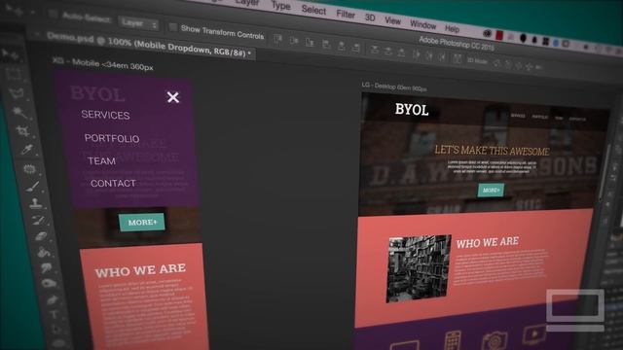The width and height of the screenshot is (623, 350).
Task: Click Distribute Top Edges icon
Action: point(374,50)
